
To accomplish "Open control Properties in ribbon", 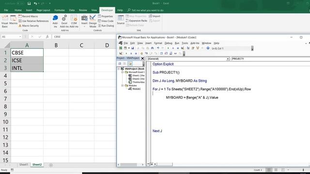I will pos(106,16).
